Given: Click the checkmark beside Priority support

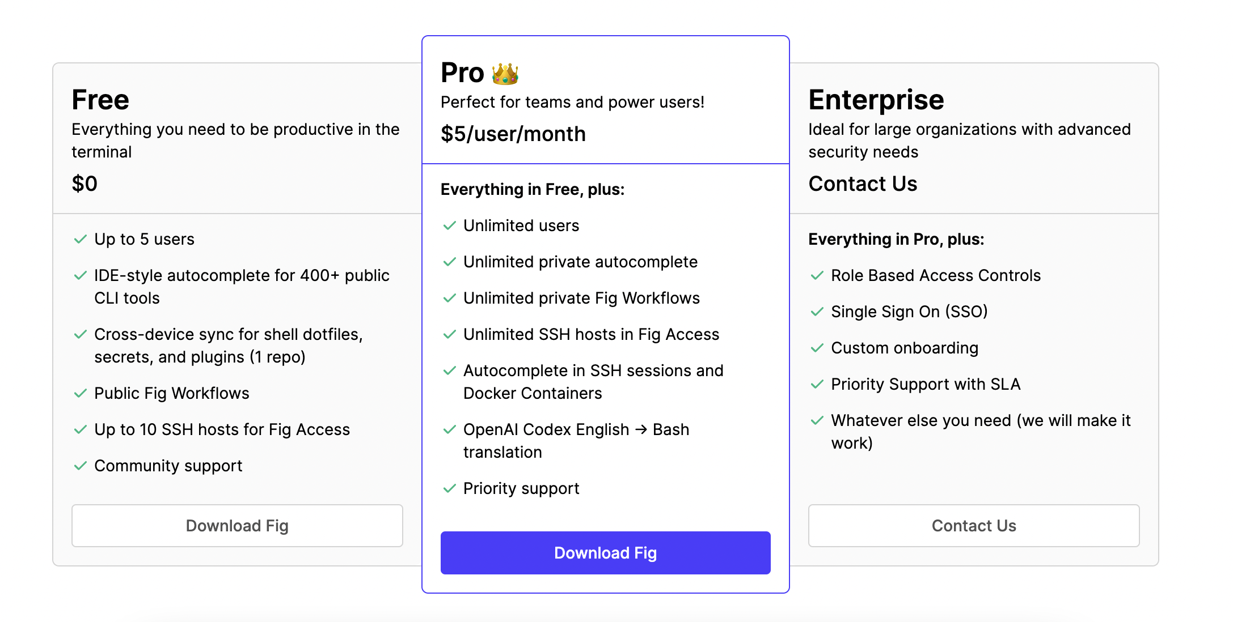Looking at the screenshot, I should tap(449, 489).
